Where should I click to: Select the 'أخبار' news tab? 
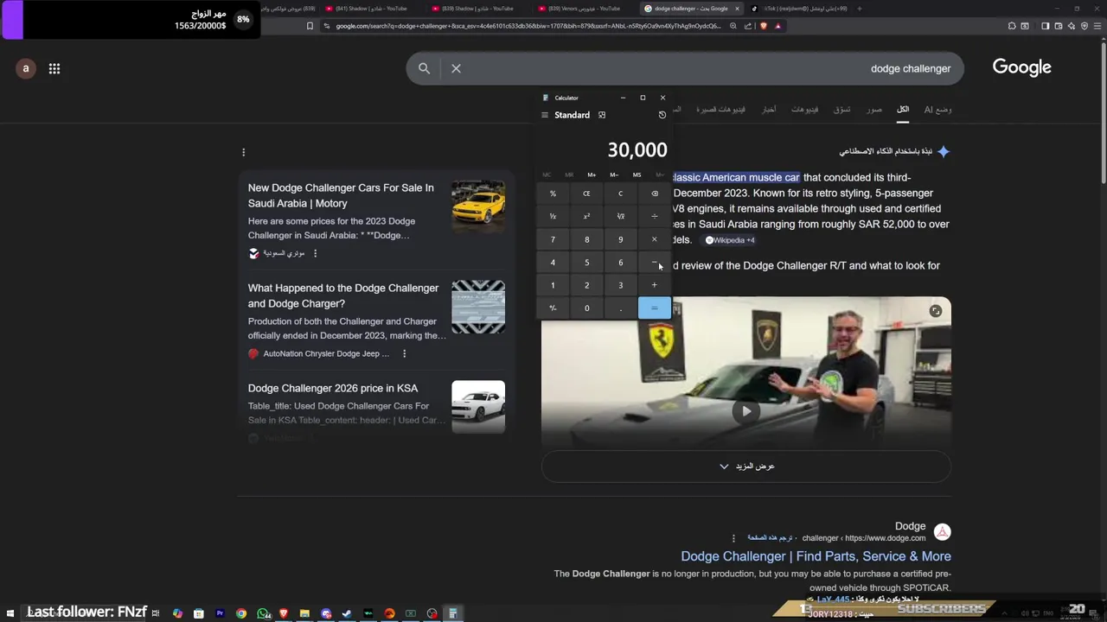768,109
